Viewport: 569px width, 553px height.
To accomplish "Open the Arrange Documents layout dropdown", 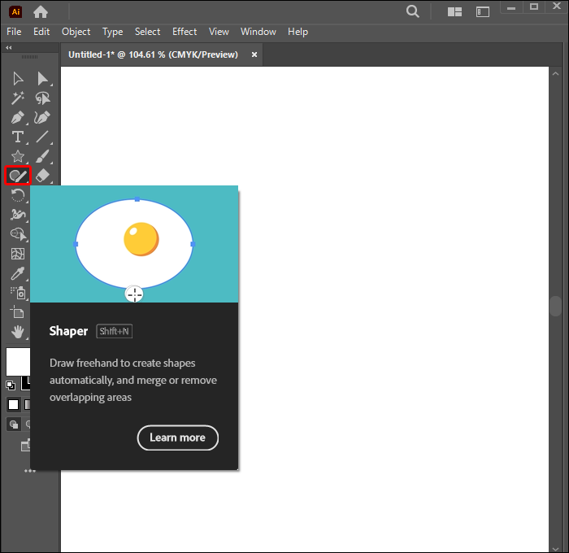I will pyautogui.click(x=454, y=11).
